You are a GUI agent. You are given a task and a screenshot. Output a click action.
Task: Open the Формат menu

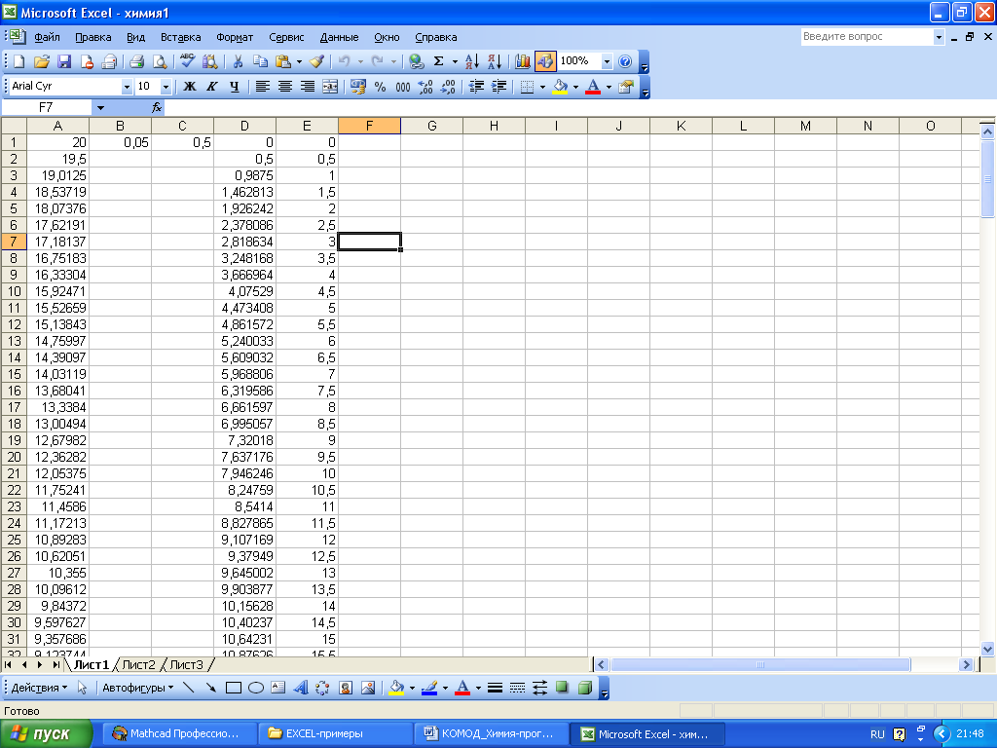pos(235,37)
